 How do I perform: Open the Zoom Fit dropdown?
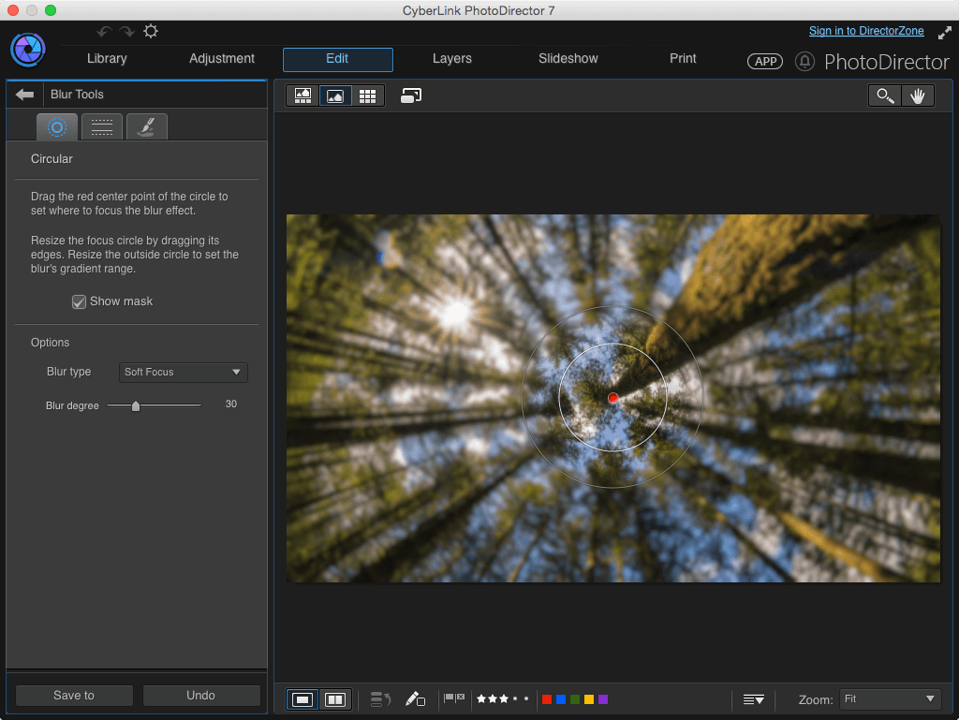point(890,699)
